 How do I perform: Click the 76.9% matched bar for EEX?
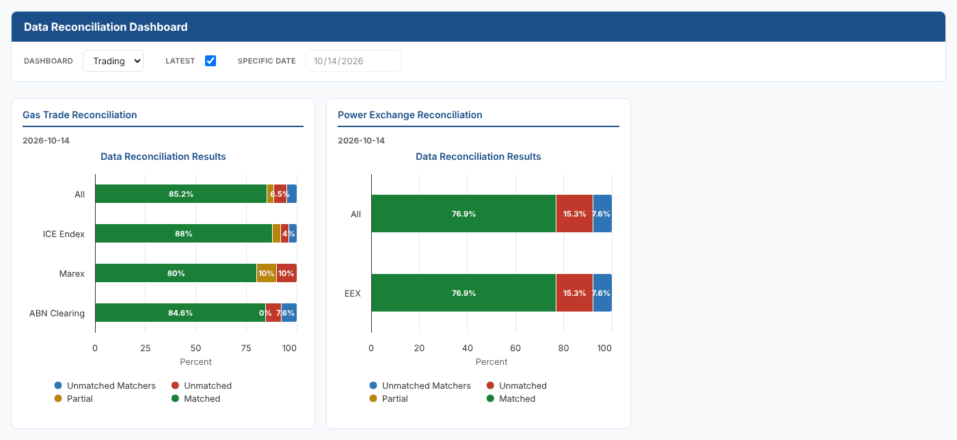pyautogui.click(x=463, y=293)
